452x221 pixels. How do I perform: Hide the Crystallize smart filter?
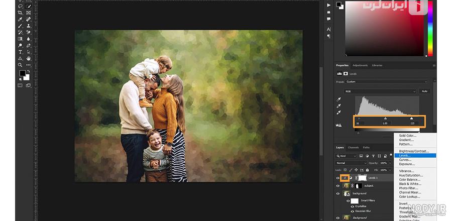pyautogui.click(x=352, y=206)
